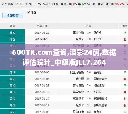The height and width of the screenshot is (114, 128).
Task: Click the opening odds value 3.75
Action: point(38,4)
